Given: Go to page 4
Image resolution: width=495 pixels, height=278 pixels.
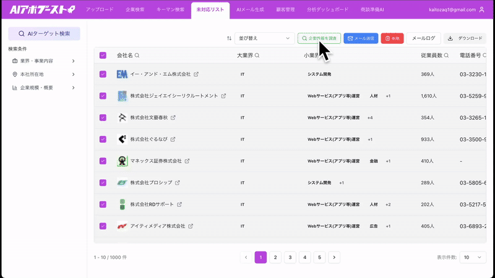Looking at the screenshot, I should [304, 258].
